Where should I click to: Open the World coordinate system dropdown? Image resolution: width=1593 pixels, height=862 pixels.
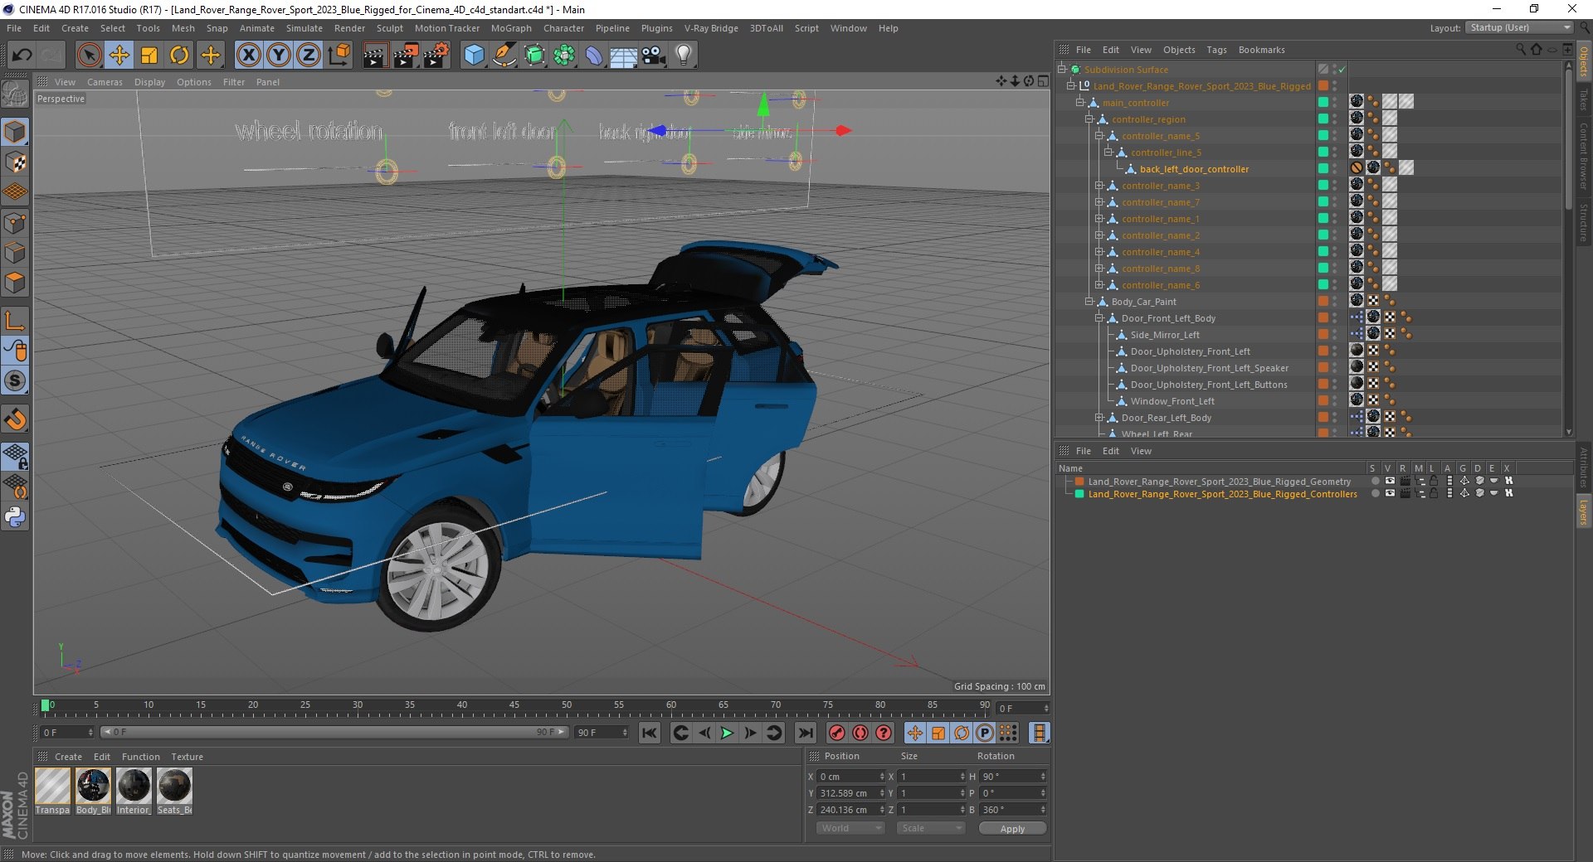tap(850, 828)
